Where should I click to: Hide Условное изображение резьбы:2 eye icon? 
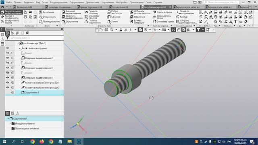[8, 87]
